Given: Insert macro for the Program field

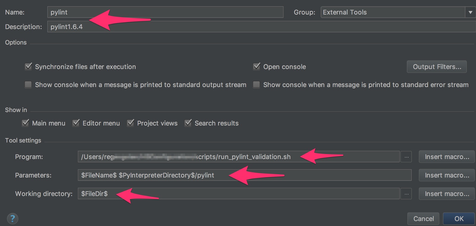Looking at the screenshot, I should click(x=447, y=157).
